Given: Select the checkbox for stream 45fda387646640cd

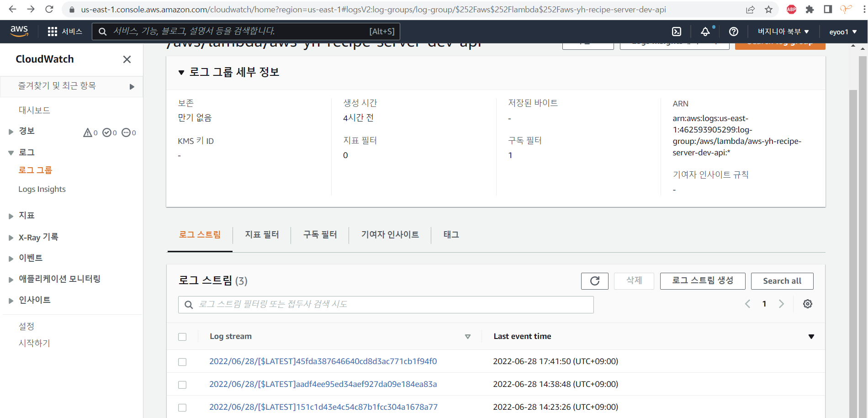Looking at the screenshot, I should [182, 362].
